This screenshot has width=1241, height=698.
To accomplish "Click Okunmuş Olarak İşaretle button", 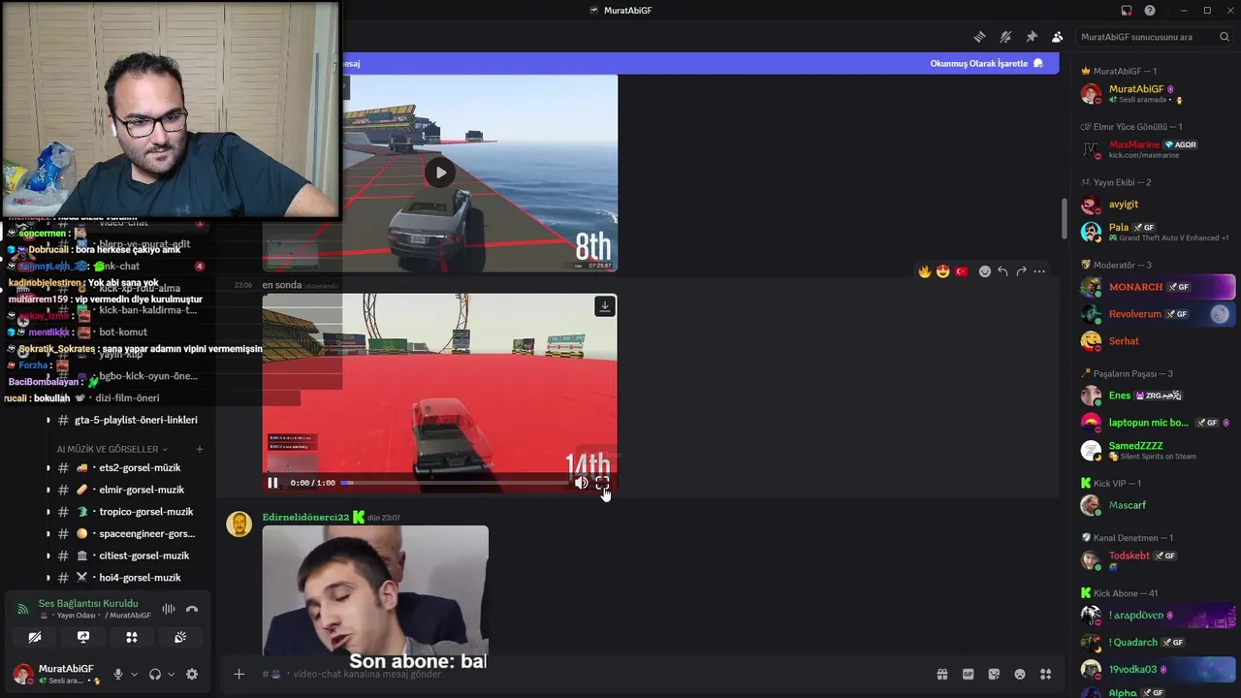I will tap(987, 63).
